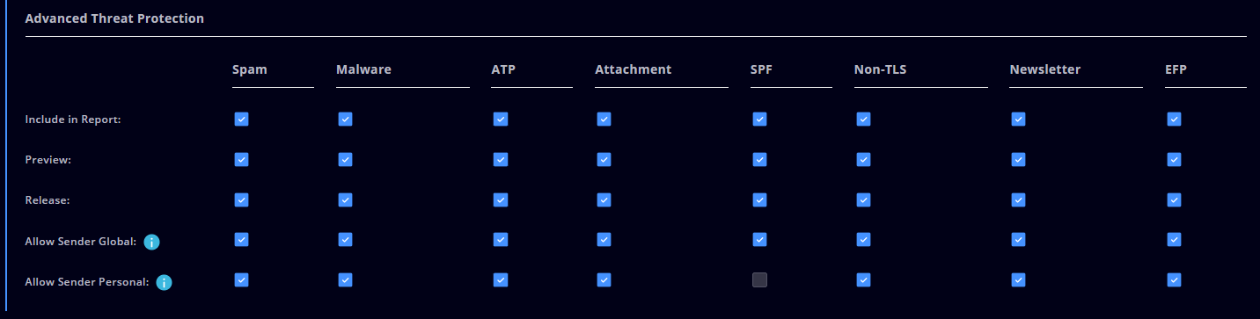Screen dimensions: 1260x319
Task: Uncheck Include in Report for Attachment
Action: click(x=604, y=119)
